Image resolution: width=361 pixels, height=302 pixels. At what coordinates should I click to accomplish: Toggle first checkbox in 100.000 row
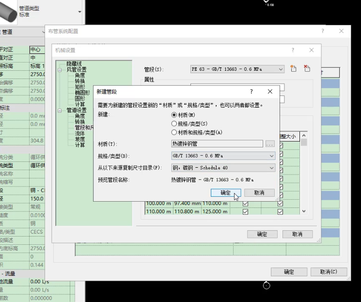tap(245, 204)
